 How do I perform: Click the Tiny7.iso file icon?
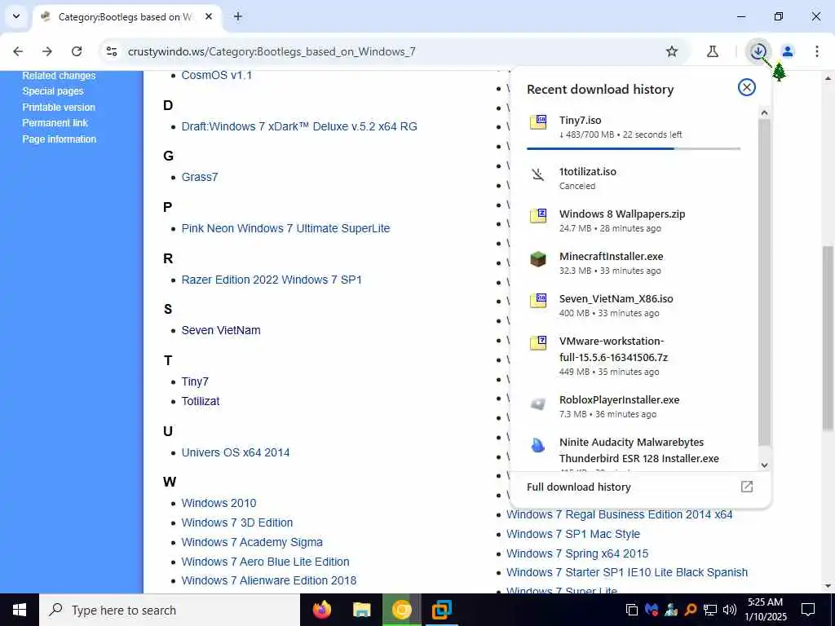point(538,122)
